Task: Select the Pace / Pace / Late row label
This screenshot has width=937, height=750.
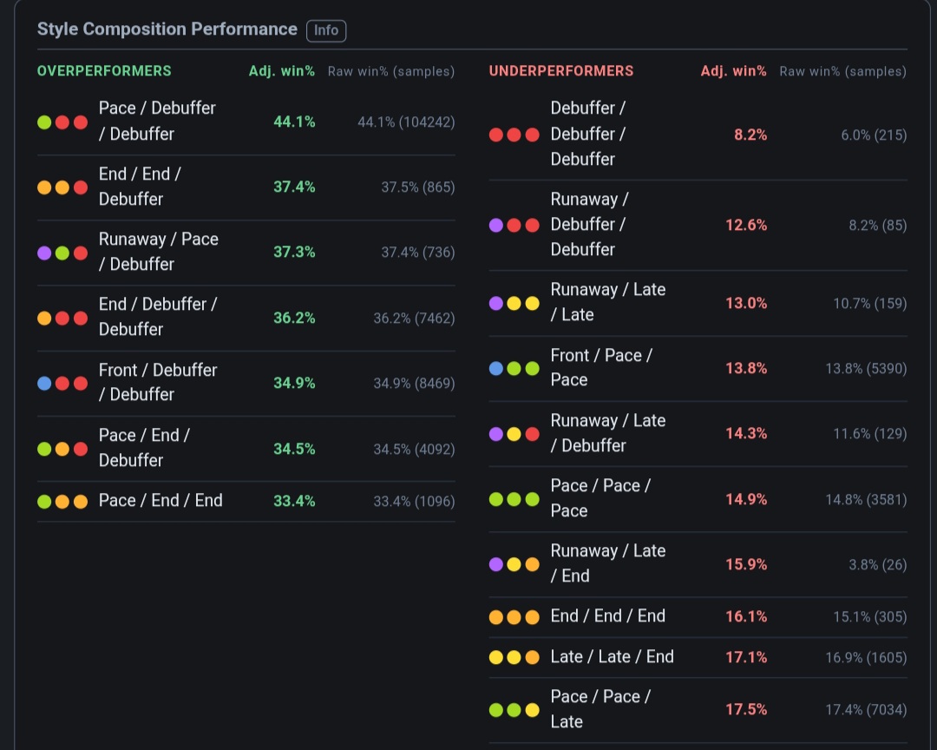Action: point(600,708)
